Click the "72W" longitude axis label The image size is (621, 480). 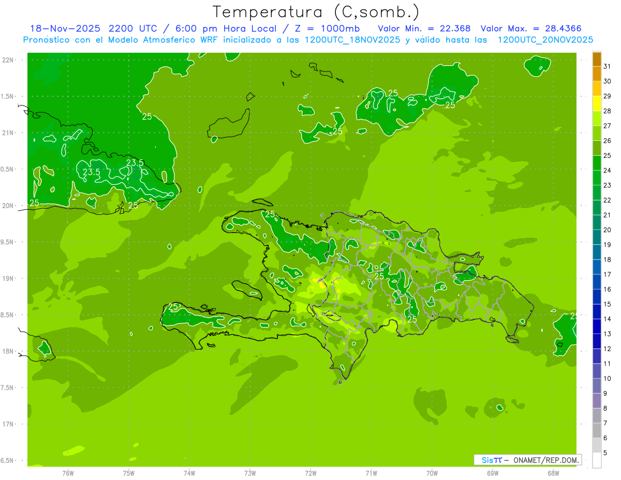point(310,473)
